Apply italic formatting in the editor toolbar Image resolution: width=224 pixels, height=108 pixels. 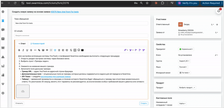[23, 50]
